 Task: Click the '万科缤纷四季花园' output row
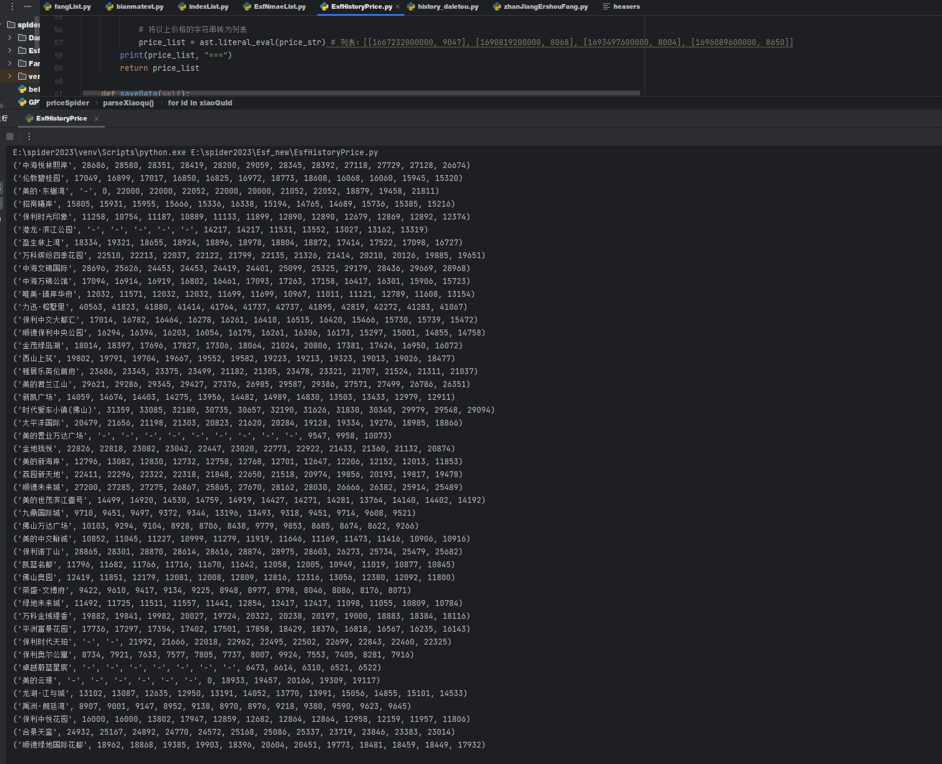pos(249,256)
